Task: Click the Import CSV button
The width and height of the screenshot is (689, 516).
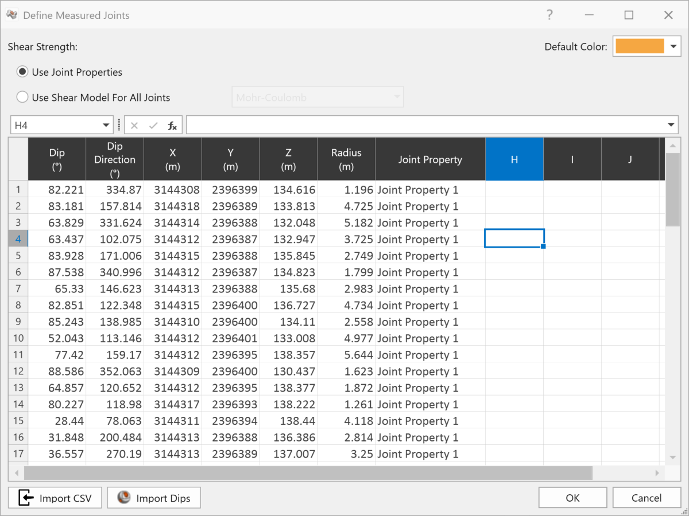Action: point(55,498)
